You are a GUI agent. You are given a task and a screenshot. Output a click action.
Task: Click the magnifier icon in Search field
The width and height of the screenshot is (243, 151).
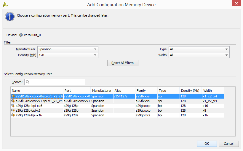pos(28,82)
